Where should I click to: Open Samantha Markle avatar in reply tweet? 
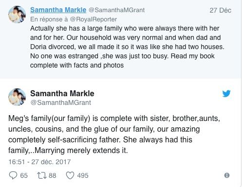pyautogui.click(x=17, y=15)
